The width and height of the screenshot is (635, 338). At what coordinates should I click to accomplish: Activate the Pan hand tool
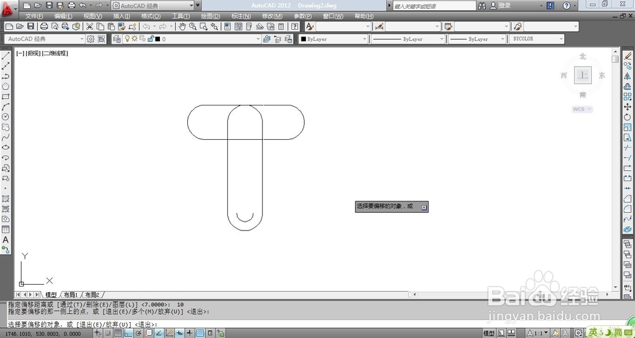[182, 26]
